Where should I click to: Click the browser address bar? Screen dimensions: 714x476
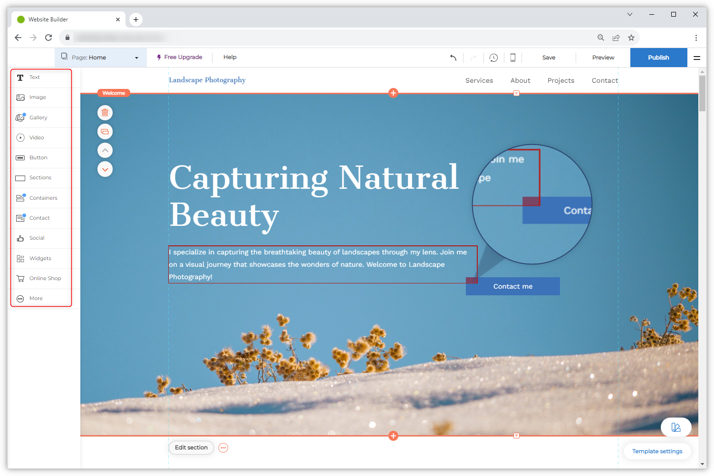pyautogui.click(x=333, y=38)
